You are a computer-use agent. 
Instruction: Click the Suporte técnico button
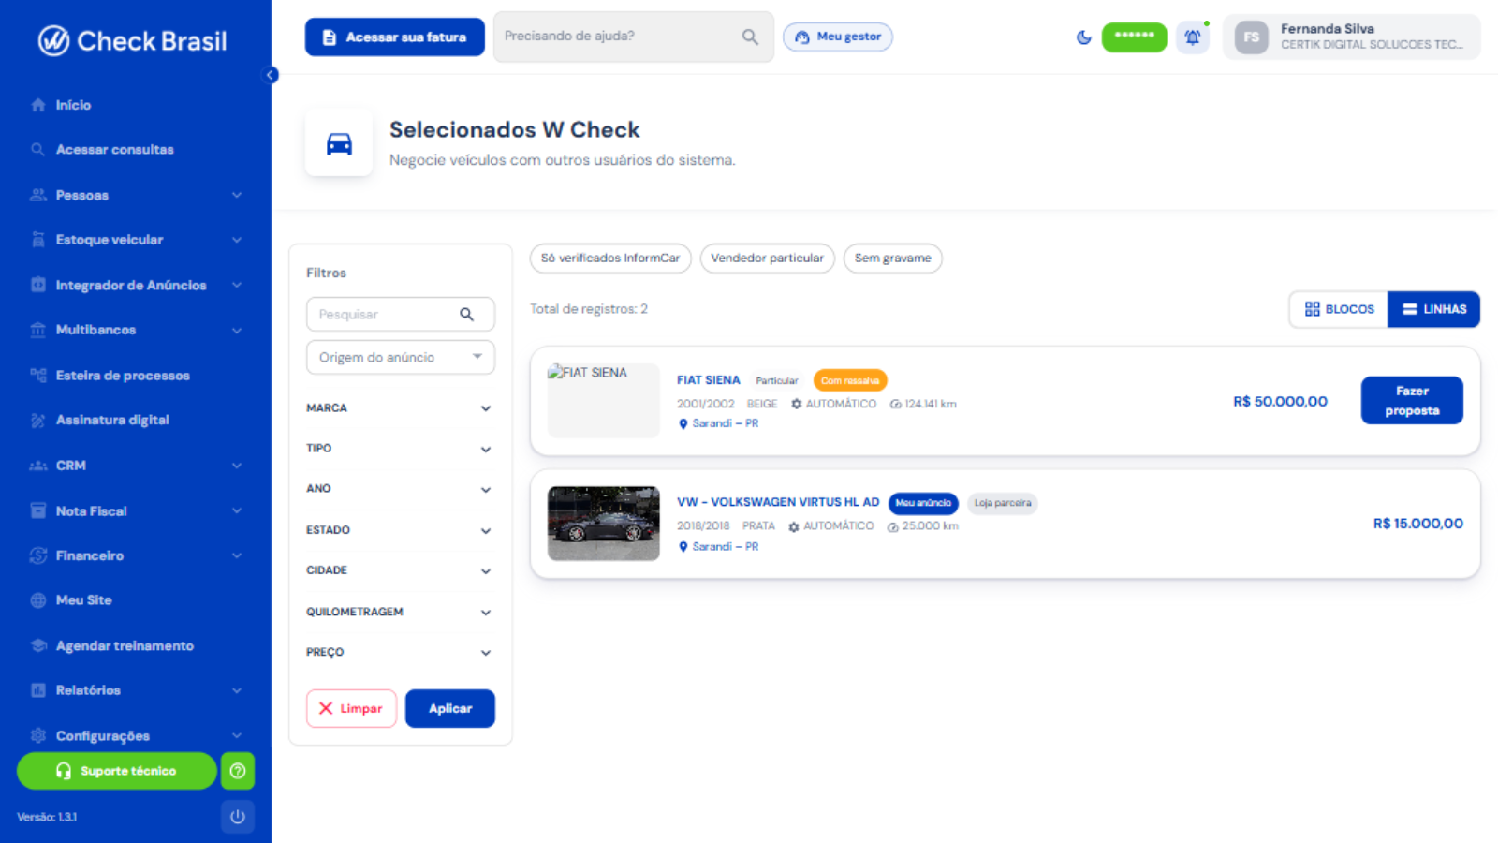pos(117,771)
